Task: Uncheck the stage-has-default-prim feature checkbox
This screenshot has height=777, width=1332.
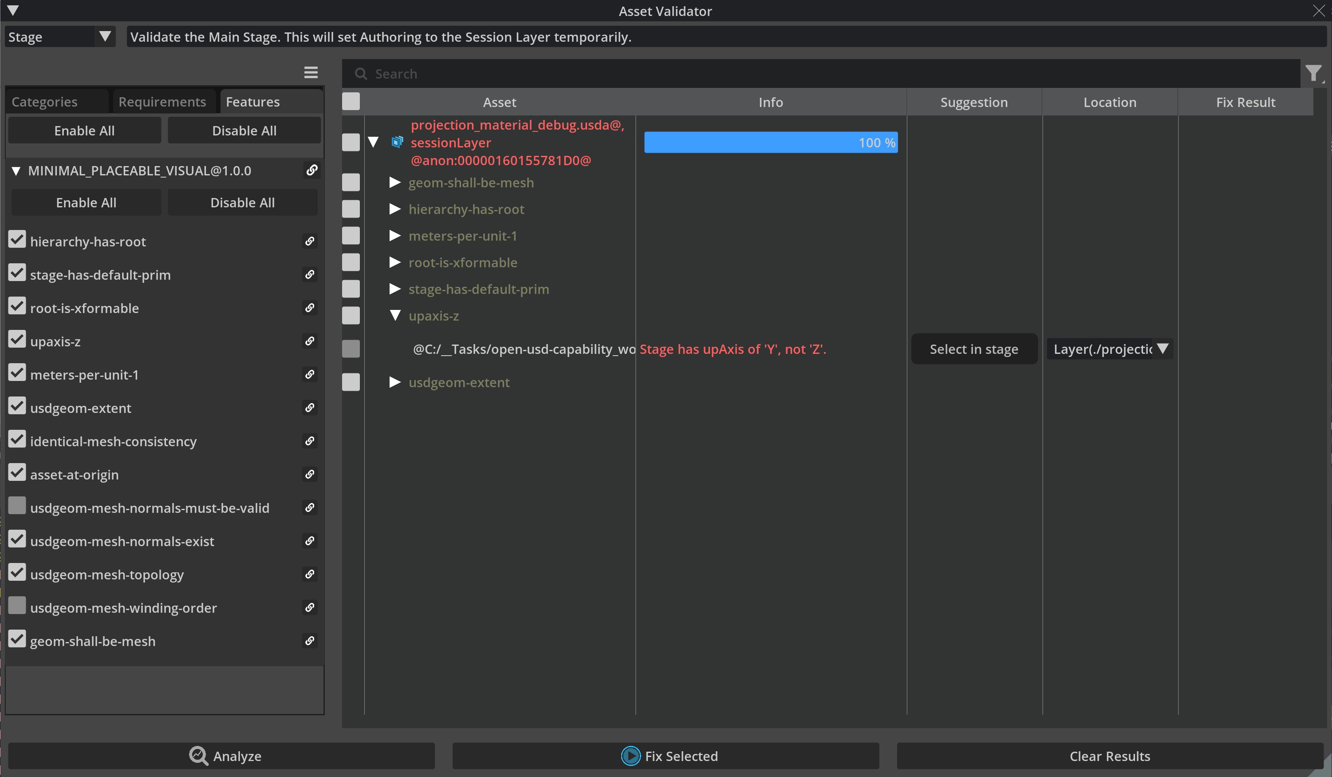Action: [x=17, y=274]
